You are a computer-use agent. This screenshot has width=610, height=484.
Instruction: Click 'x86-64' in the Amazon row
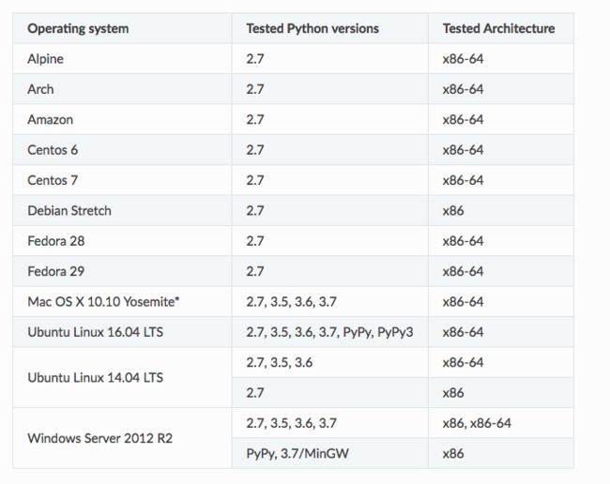pyautogui.click(x=463, y=119)
